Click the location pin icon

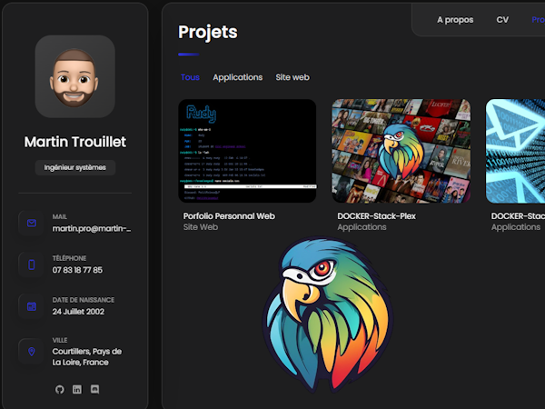[31, 351]
